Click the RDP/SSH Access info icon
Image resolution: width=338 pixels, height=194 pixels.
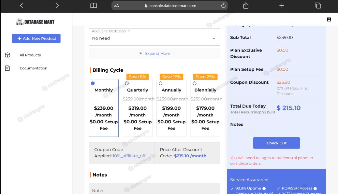point(315,188)
